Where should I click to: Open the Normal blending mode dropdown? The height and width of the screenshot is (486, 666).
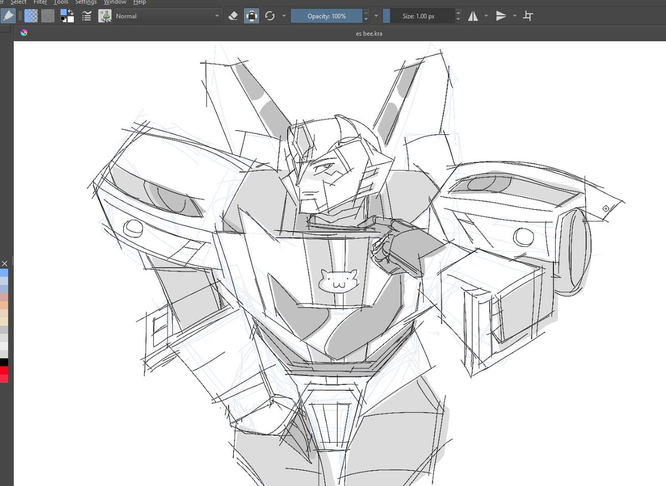168,16
